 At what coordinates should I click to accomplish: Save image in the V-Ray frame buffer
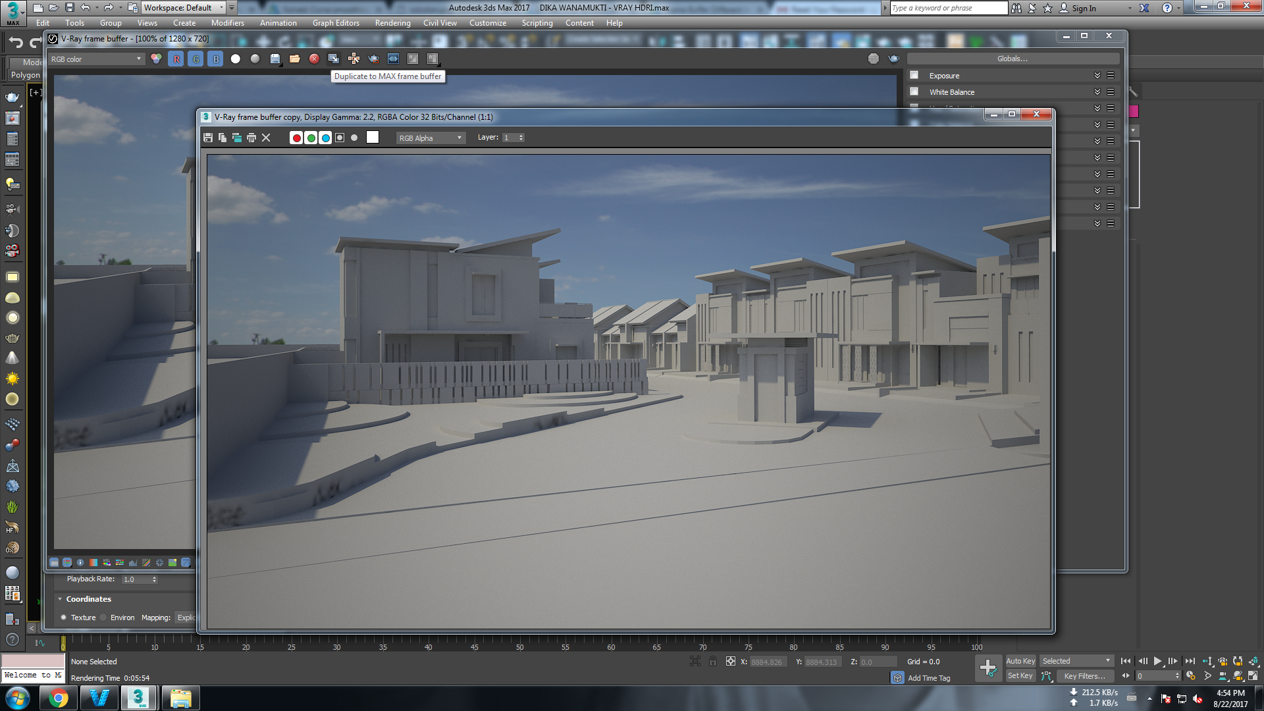pyautogui.click(x=275, y=59)
